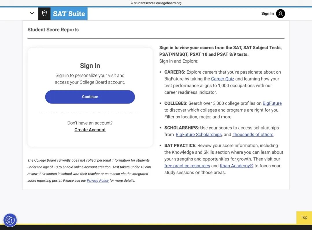Click the yellow Top button

click(304, 218)
